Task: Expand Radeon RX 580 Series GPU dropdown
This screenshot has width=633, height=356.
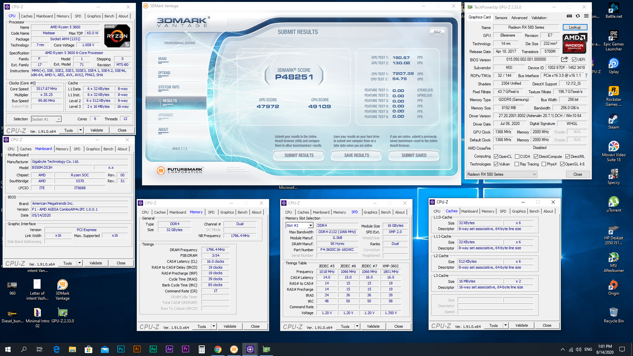Action: pyautogui.click(x=501, y=174)
